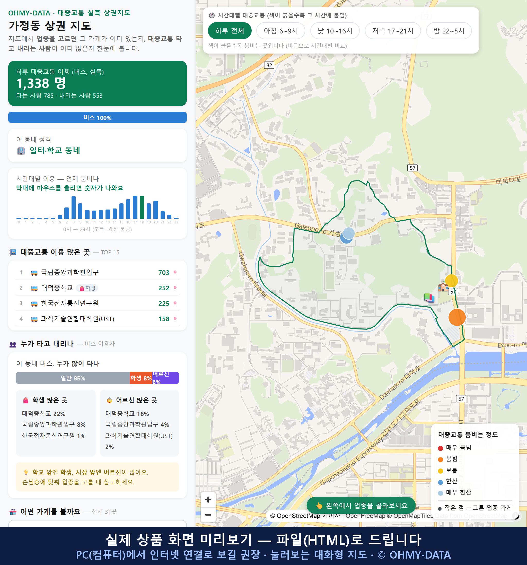Click bus icon beside 국립중앙과학관입구
This screenshot has height=565, width=527.
(34, 273)
